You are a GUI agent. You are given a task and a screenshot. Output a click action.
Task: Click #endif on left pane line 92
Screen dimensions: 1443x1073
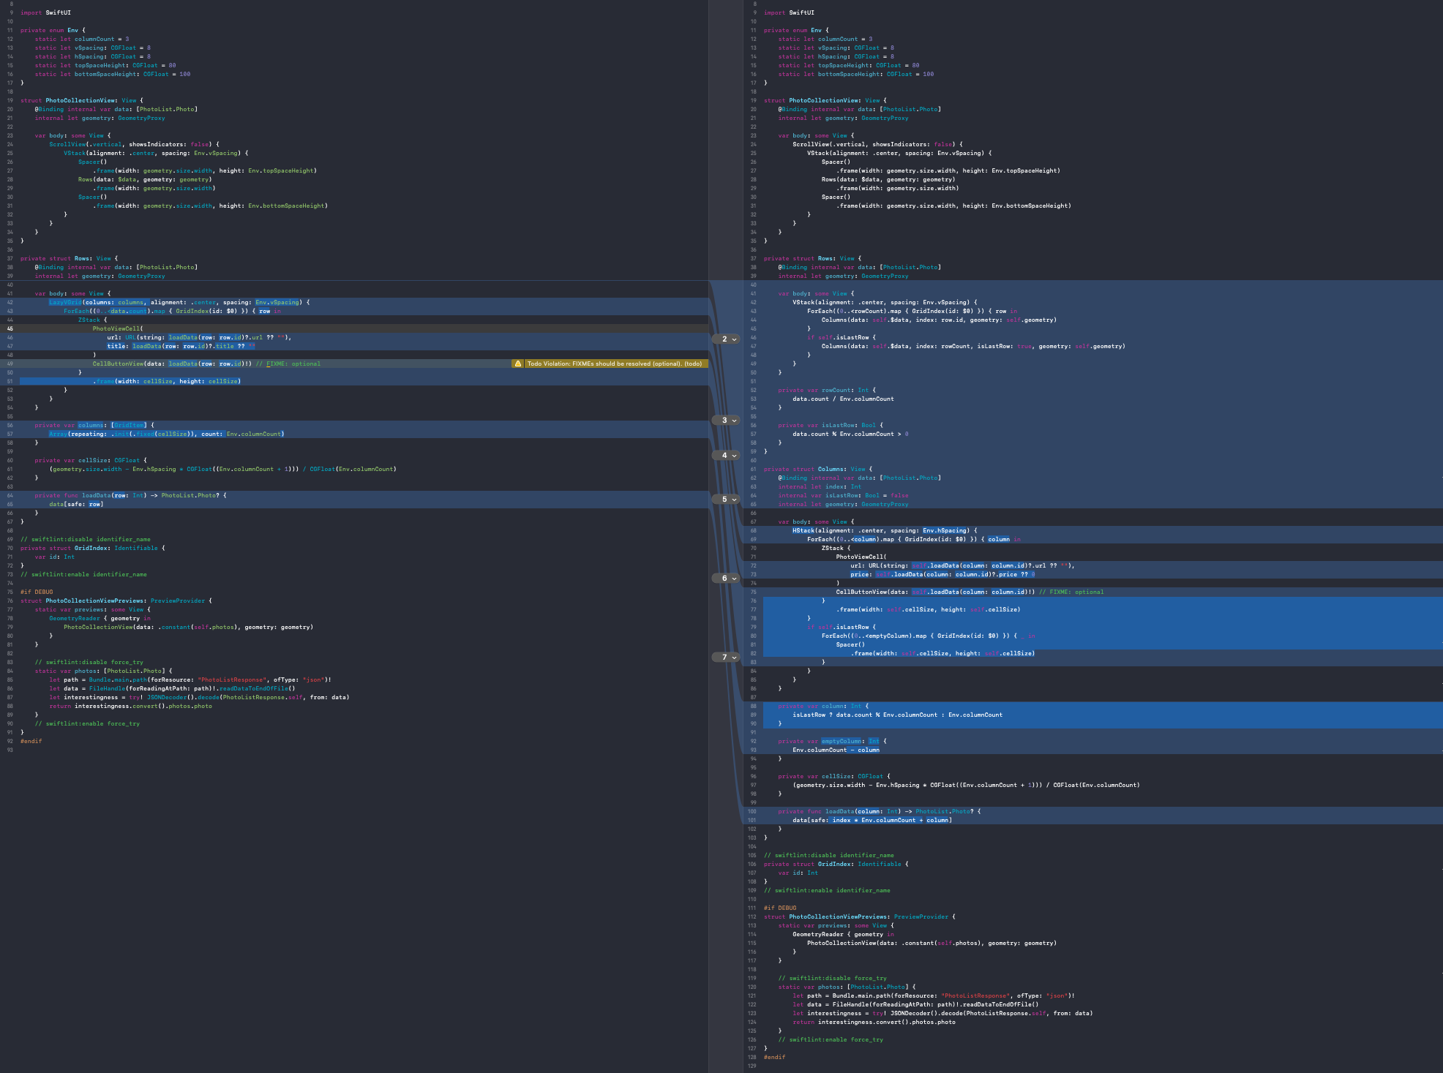(31, 741)
